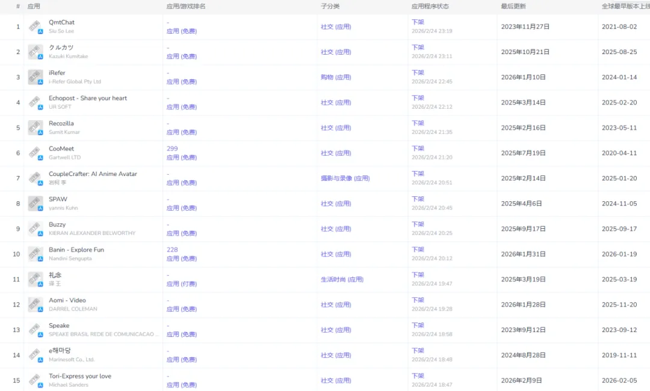Open 购物 (应用) subcategory for iRefer

336,77
